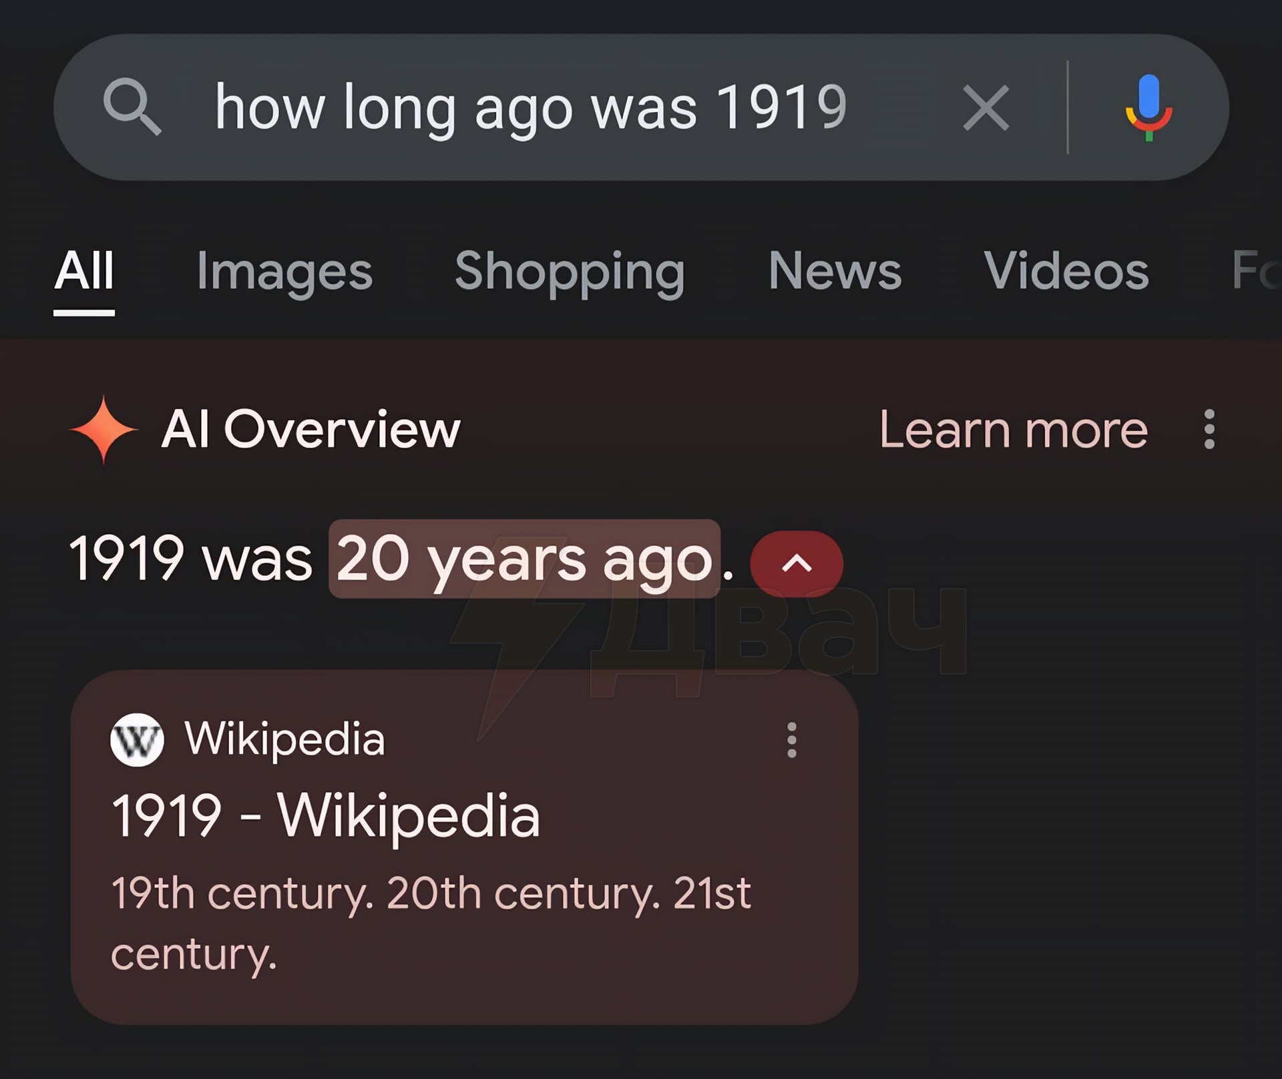The height and width of the screenshot is (1079, 1282).
Task: Click the Learn more link
Action: pyautogui.click(x=1013, y=429)
